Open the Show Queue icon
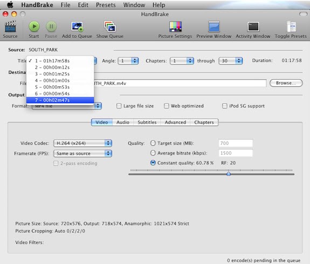 (110, 26)
